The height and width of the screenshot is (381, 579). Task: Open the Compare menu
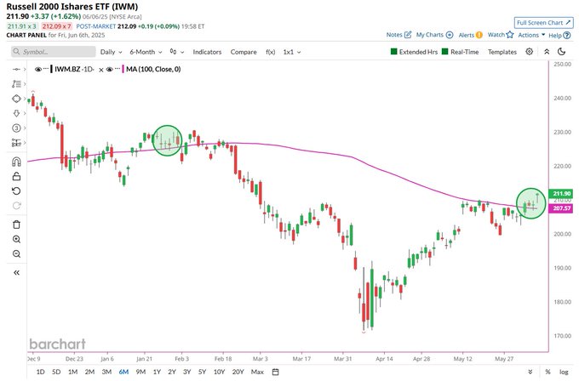[244, 52]
